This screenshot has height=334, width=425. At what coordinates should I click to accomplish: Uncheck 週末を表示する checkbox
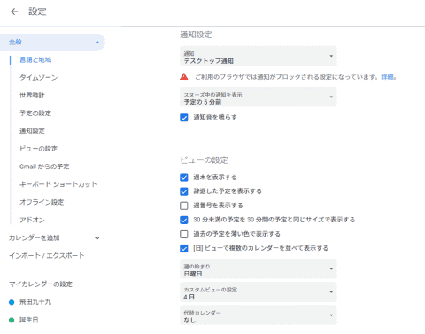[184, 177]
